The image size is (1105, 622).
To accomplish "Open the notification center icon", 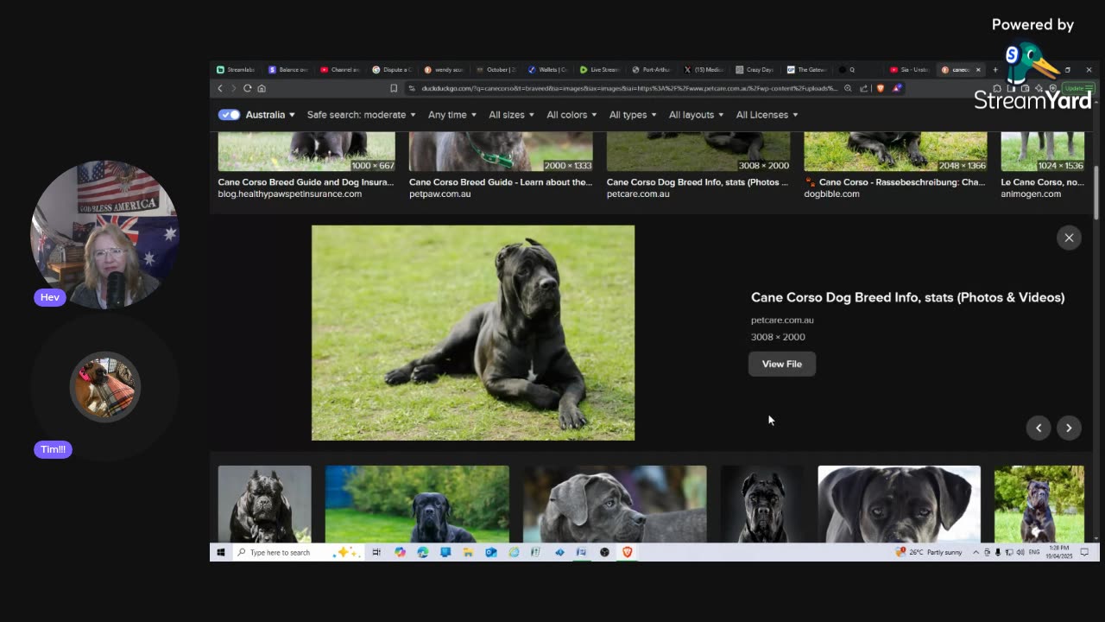I will click(x=1084, y=552).
